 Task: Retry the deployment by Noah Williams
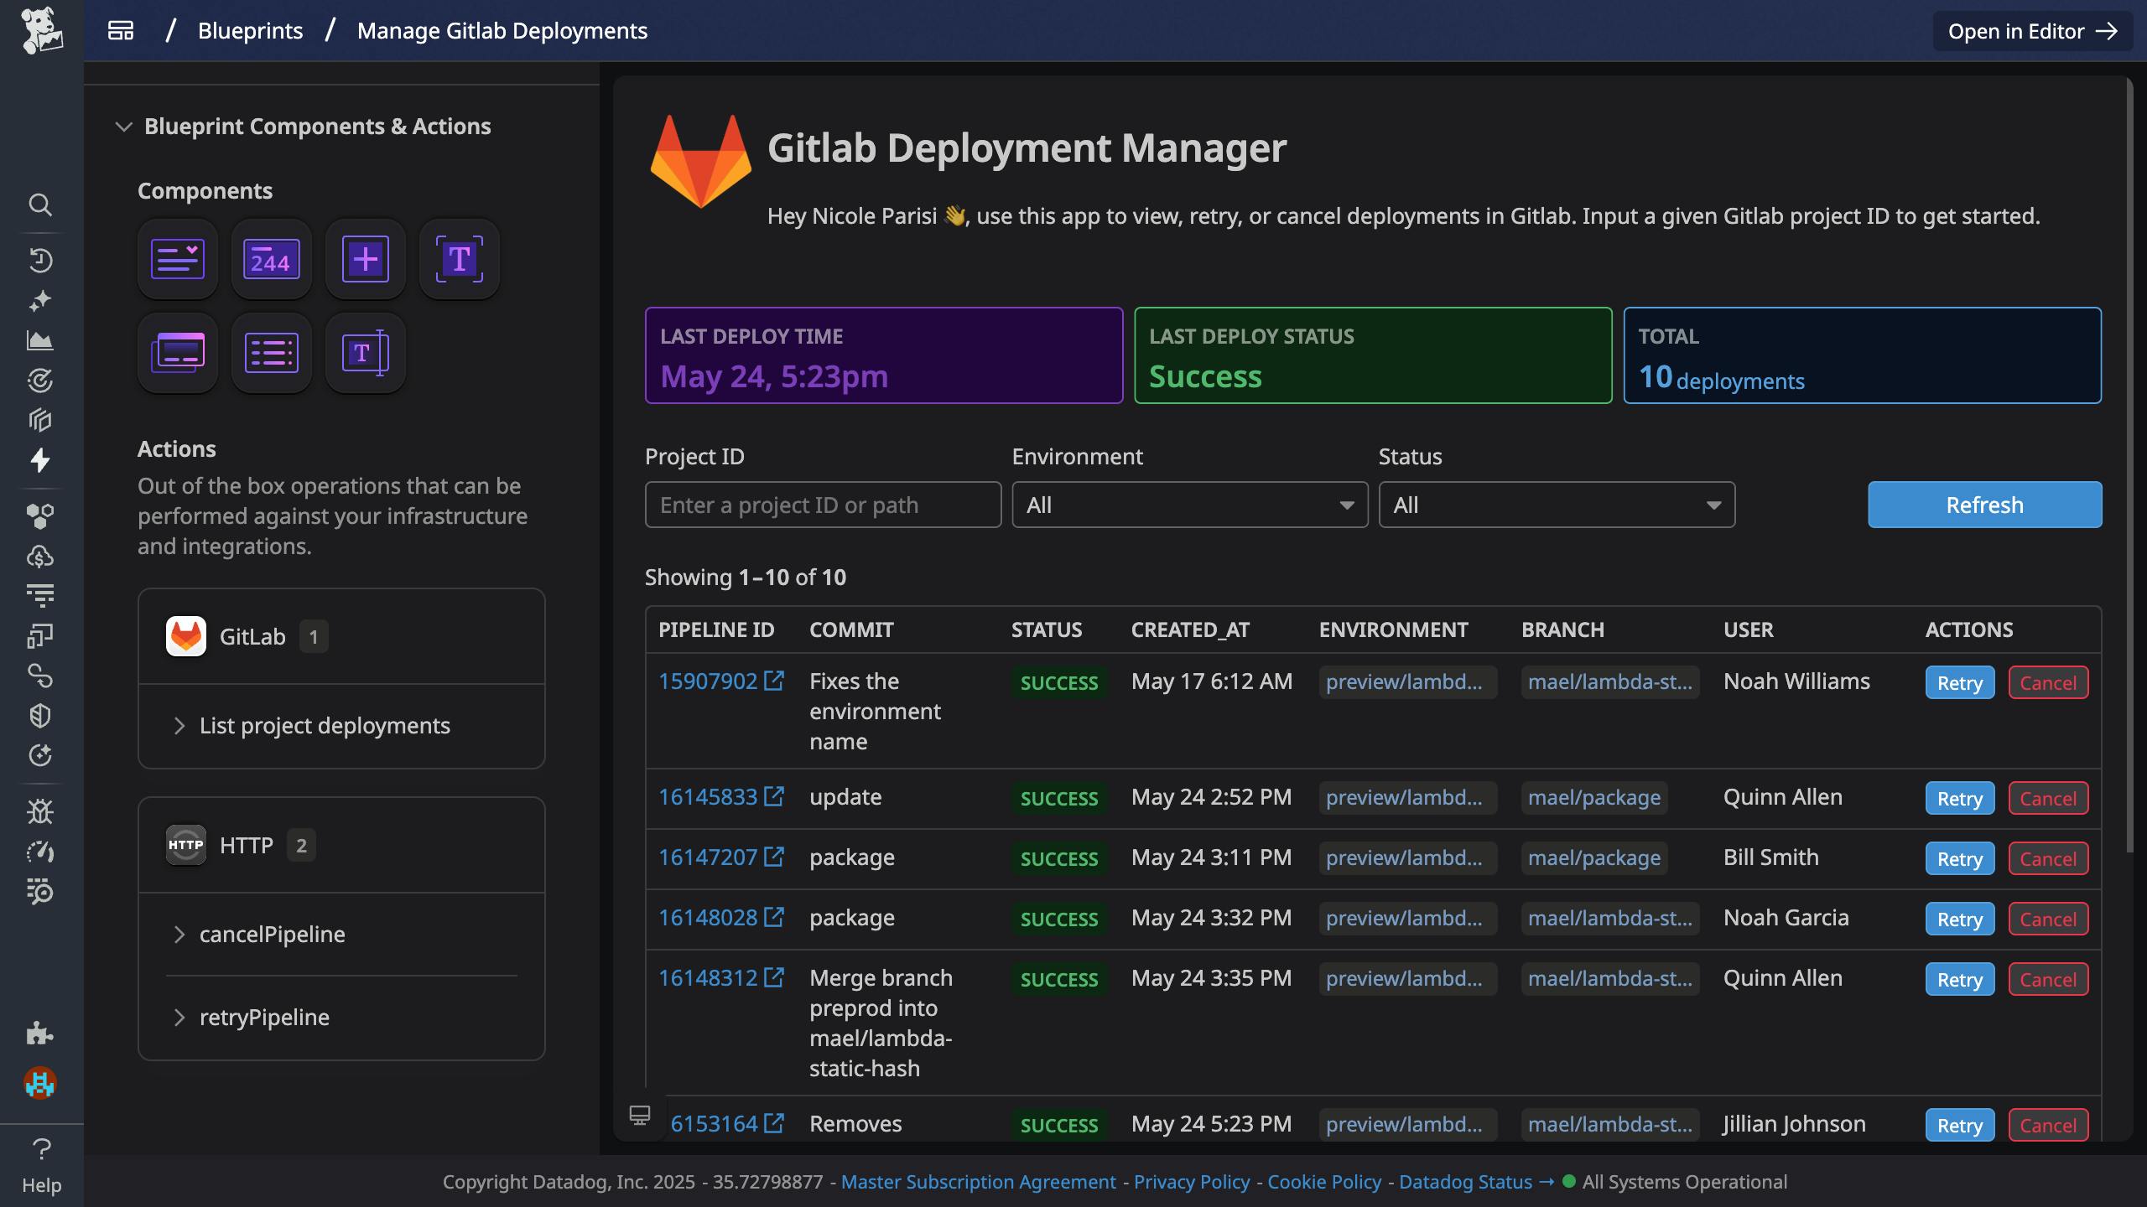(1958, 682)
